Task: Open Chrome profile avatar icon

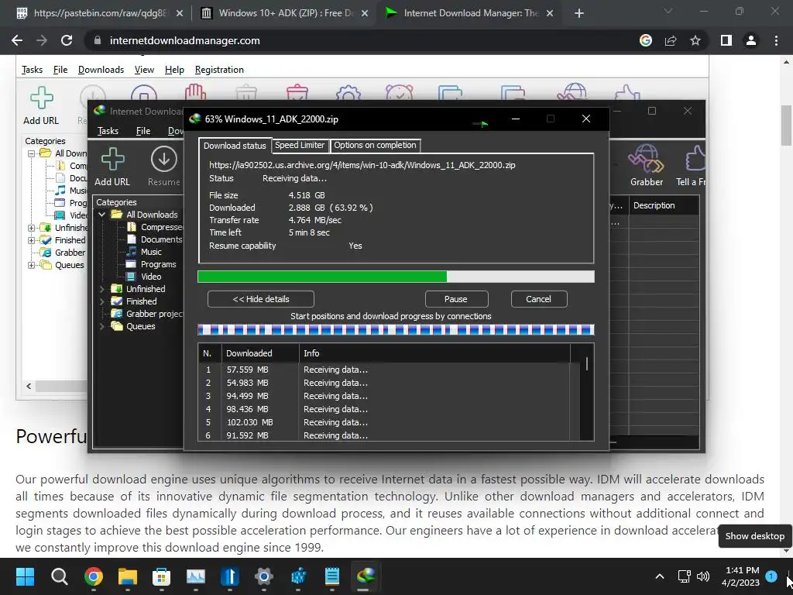Action: point(751,40)
